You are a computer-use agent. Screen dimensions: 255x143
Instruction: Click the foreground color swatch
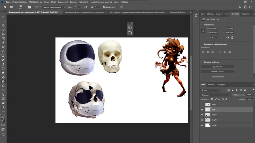pyautogui.click(x=3, y=119)
